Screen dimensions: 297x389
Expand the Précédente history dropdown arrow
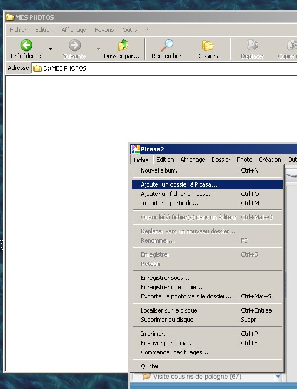click(x=50, y=49)
